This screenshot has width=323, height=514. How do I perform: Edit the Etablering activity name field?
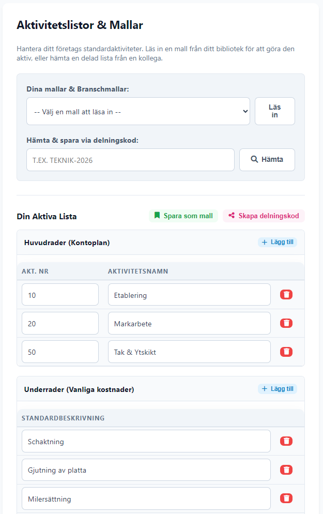189,295
